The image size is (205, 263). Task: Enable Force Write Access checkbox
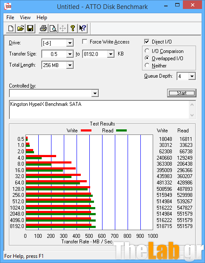click(85, 41)
